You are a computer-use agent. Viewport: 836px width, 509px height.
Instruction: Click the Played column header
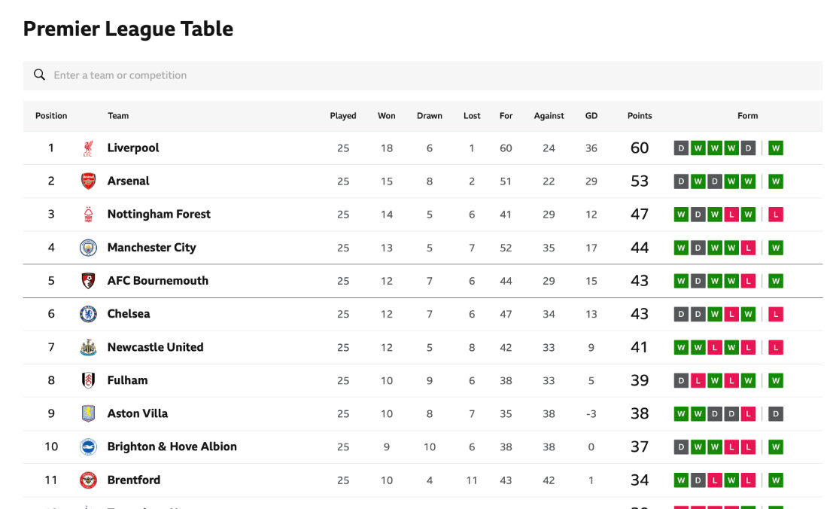tap(343, 116)
